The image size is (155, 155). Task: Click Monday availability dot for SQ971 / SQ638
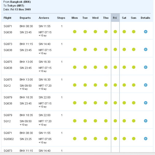click(x=75, y=32)
